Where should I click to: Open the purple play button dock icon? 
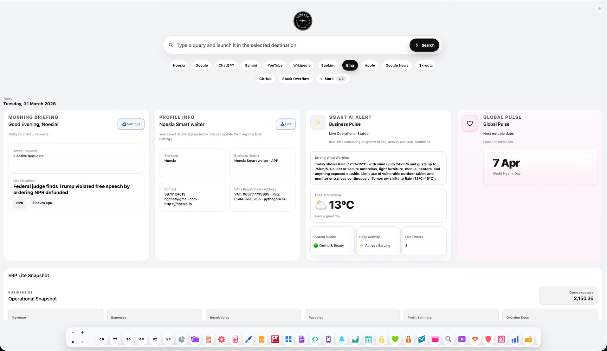[x=462, y=339]
